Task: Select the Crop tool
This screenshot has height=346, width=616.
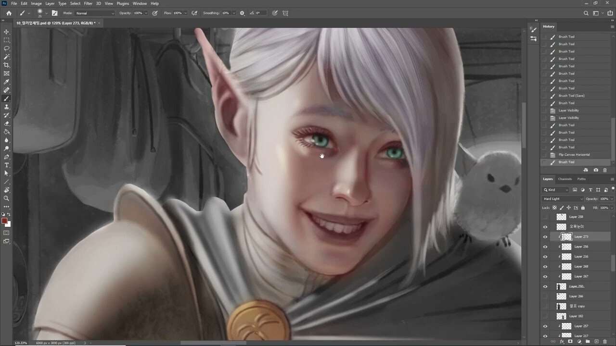Action: coord(7,65)
